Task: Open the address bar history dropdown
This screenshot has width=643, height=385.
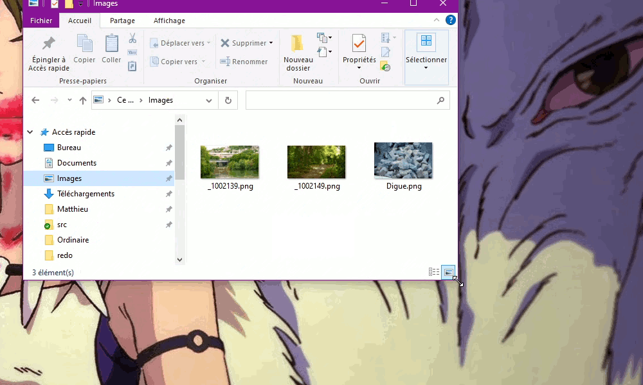Action: (x=209, y=101)
